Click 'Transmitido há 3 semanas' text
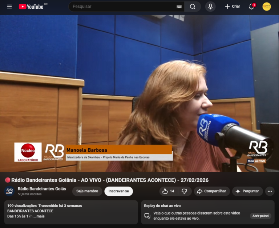The width and height of the screenshot is (279, 228). tap(60, 206)
